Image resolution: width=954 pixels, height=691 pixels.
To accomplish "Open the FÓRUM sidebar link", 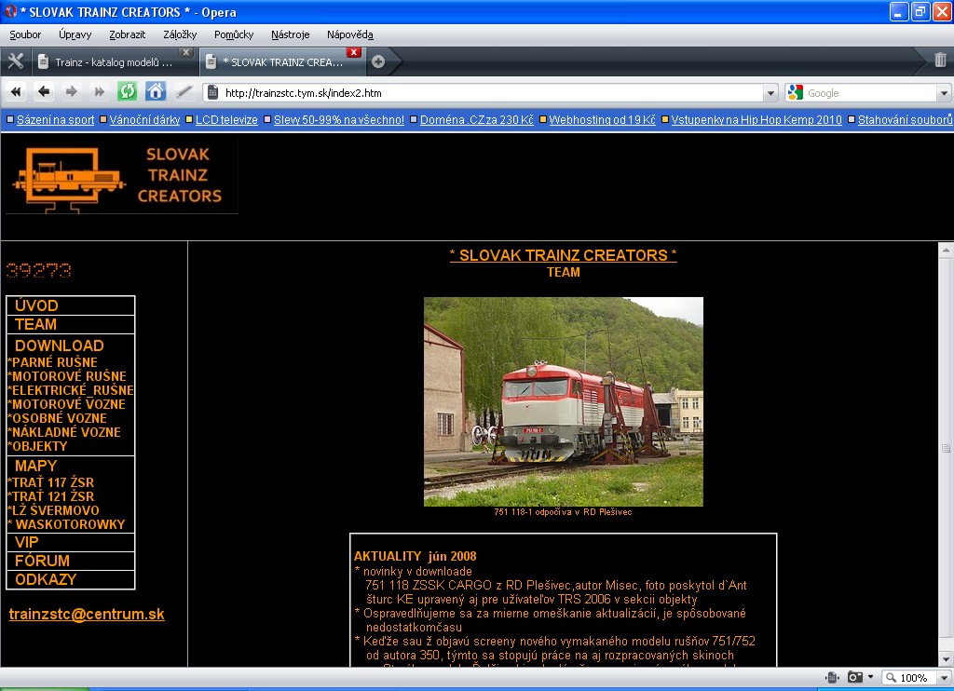I will (x=42, y=561).
